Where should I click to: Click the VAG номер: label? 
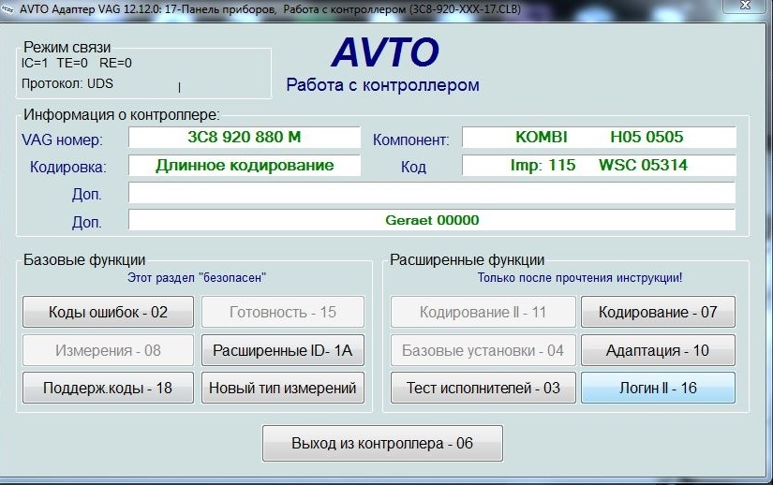tap(62, 140)
